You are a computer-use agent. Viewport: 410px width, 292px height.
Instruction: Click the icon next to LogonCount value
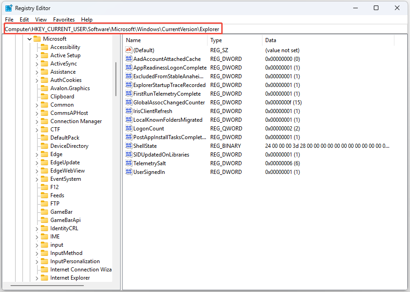129,129
